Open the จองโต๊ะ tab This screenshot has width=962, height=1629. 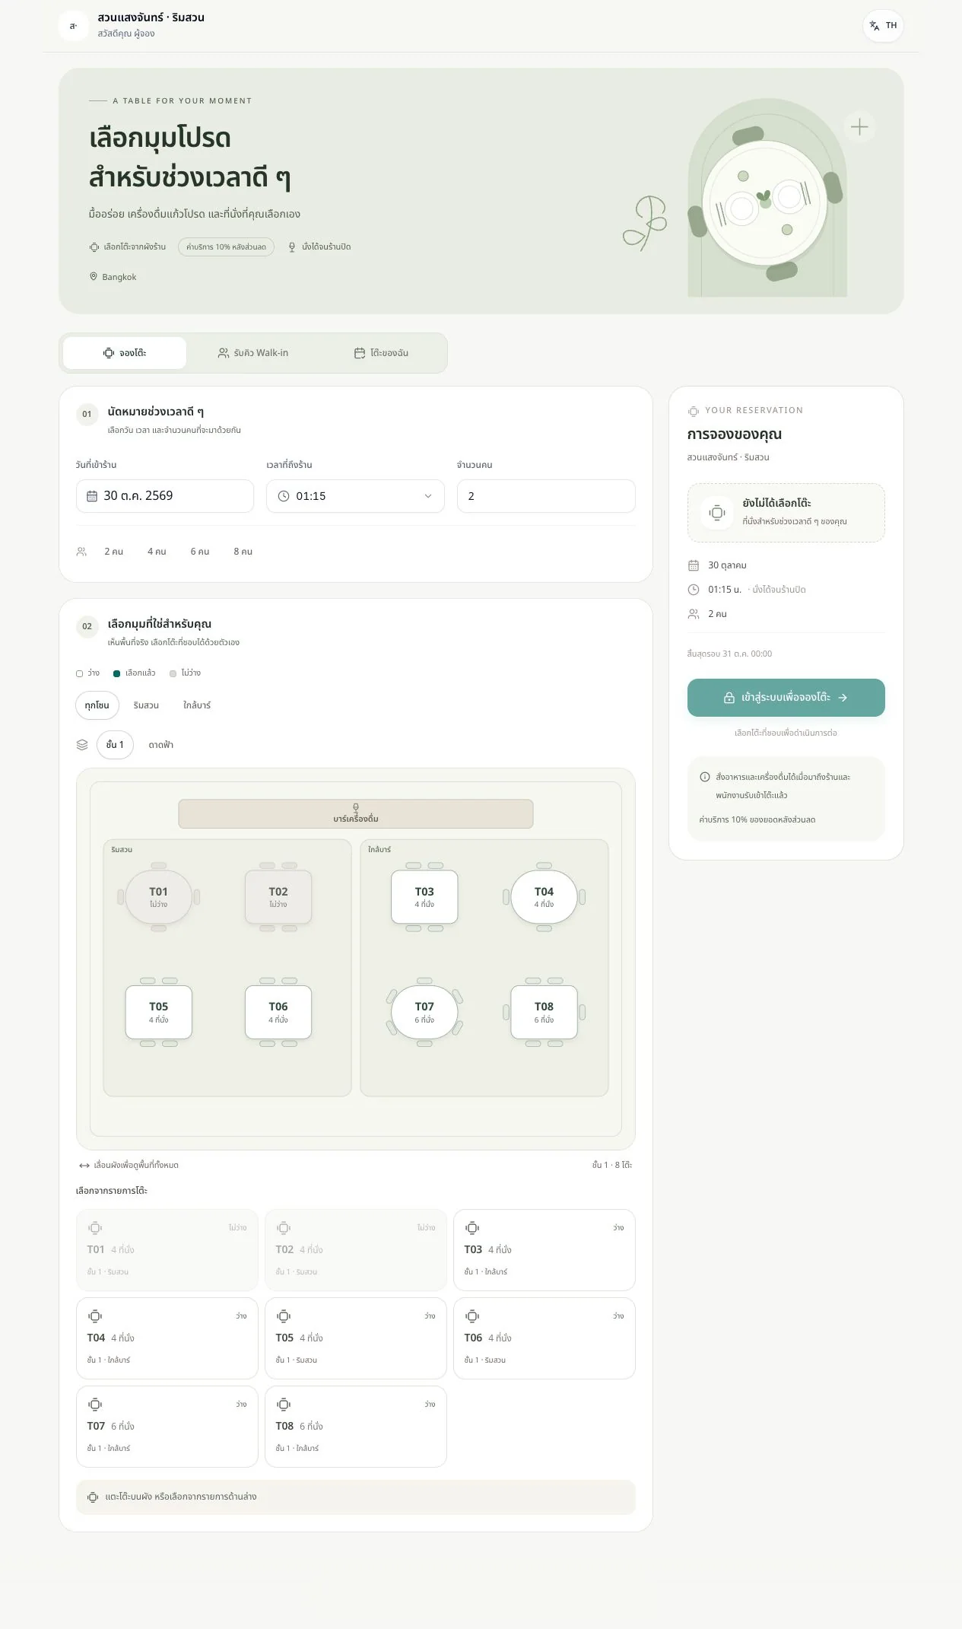coord(125,353)
